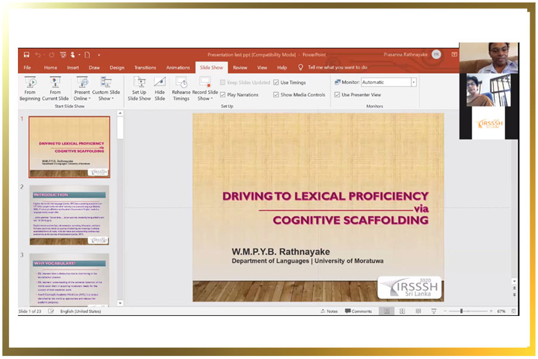Open Set Up Slide Show
Viewport: 538px width, 359px height.
(x=139, y=89)
